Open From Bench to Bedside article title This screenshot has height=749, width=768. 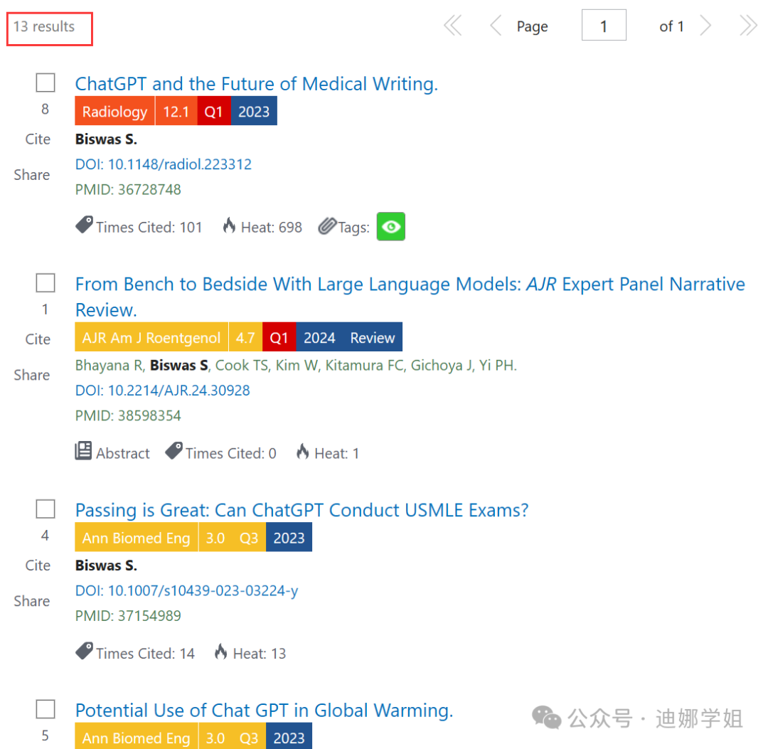pyautogui.click(x=410, y=297)
